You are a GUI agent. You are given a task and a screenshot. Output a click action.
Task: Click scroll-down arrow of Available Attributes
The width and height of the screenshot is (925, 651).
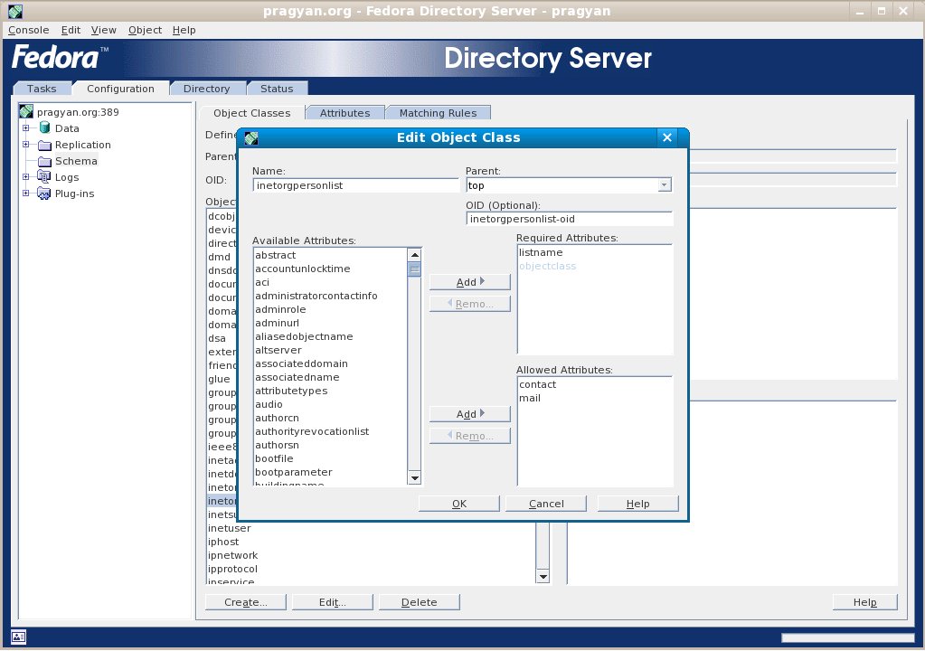click(415, 478)
